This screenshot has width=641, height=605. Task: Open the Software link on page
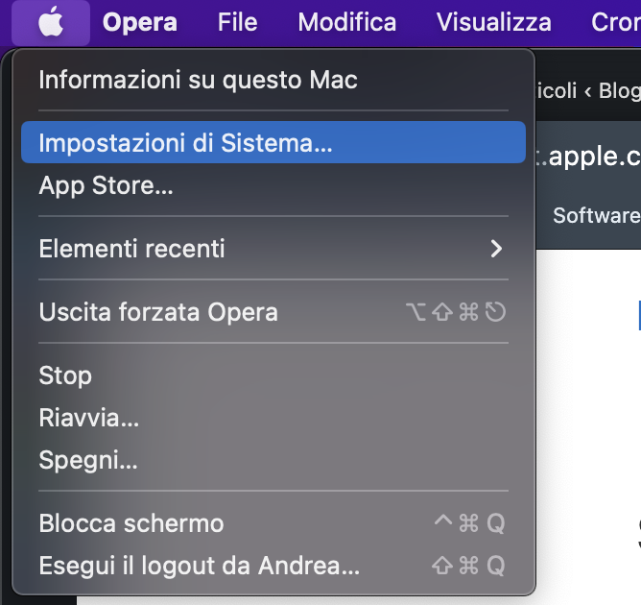click(597, 215)
